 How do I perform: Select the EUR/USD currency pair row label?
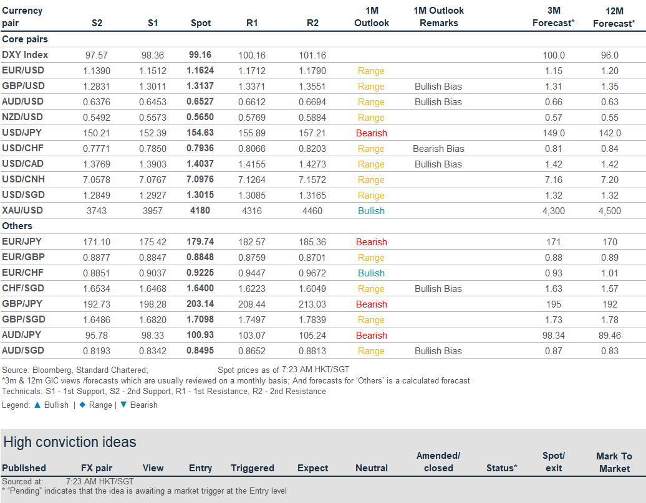(23, 70)
